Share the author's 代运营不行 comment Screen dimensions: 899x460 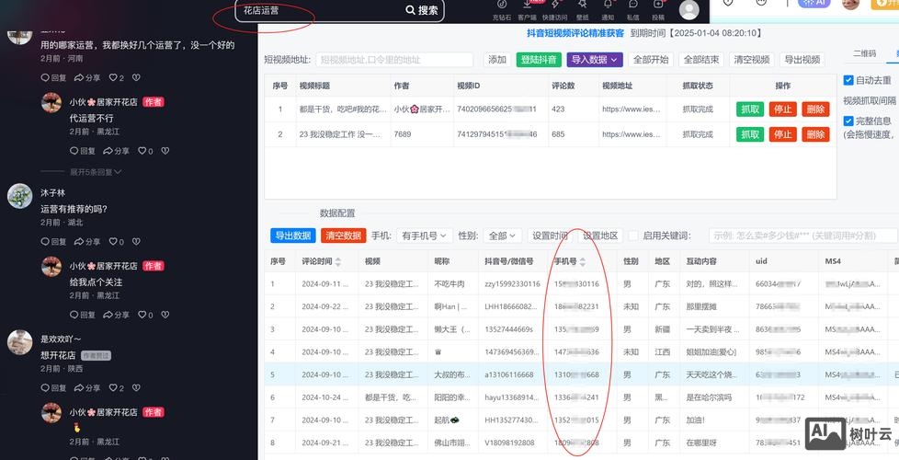point(116,151)
